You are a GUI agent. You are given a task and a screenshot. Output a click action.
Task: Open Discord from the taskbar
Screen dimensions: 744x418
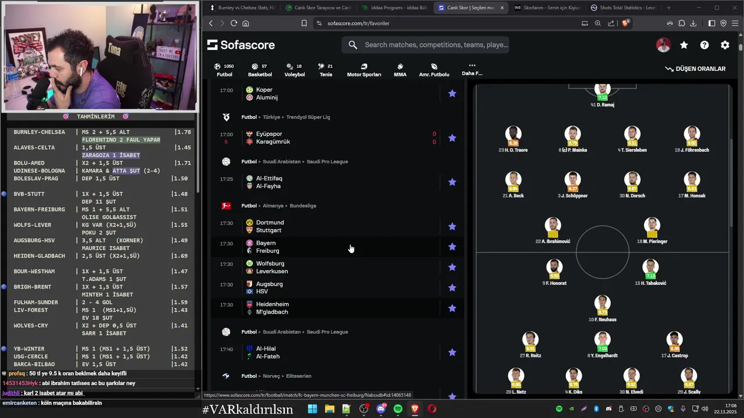(381, 409)
